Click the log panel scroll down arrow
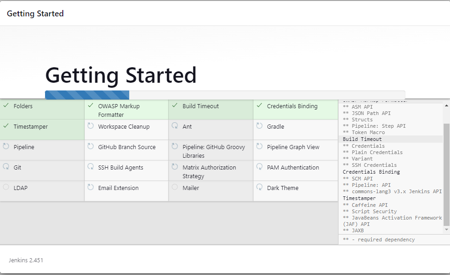The width and height of the screenshot is (450, 275). [x=446, y=230]
